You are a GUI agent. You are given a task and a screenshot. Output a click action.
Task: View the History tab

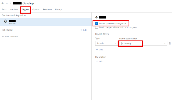pos(58,10)
